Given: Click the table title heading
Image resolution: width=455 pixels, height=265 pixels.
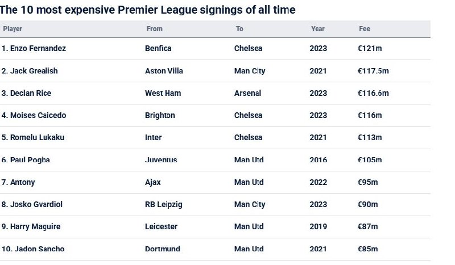Looking at the screenshot, I should [148, 10].
